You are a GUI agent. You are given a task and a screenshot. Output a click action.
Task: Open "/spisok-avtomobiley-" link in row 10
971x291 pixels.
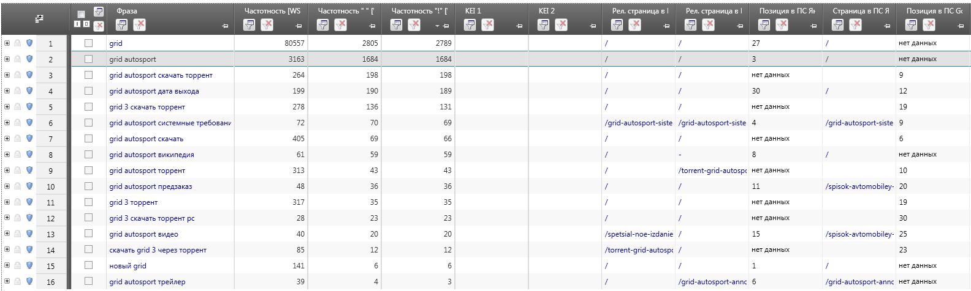point(859,186)
